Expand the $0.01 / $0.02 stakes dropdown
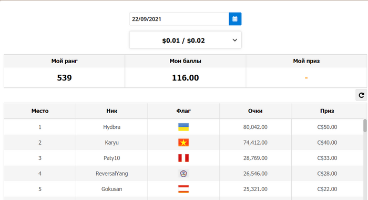The image size is (368, 200). tap(186, 40)
